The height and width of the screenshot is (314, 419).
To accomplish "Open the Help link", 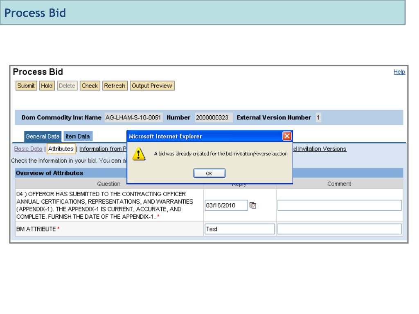I will [400, 72].
